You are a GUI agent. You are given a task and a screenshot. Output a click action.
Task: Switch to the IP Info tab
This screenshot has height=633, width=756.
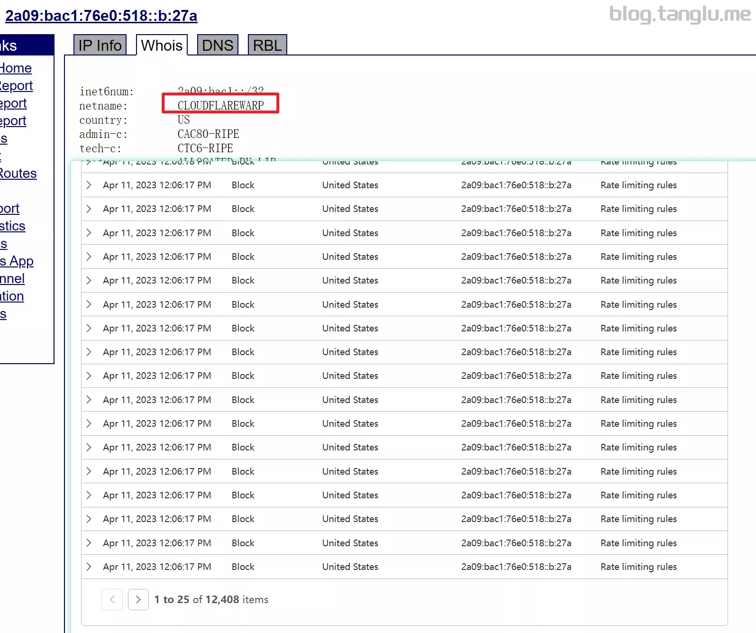click(100, 46)
